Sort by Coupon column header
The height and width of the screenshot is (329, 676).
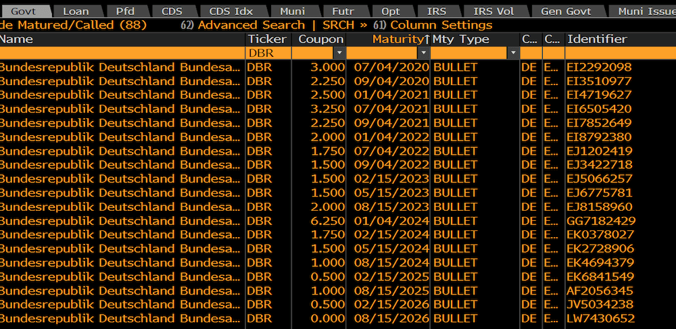319,39
